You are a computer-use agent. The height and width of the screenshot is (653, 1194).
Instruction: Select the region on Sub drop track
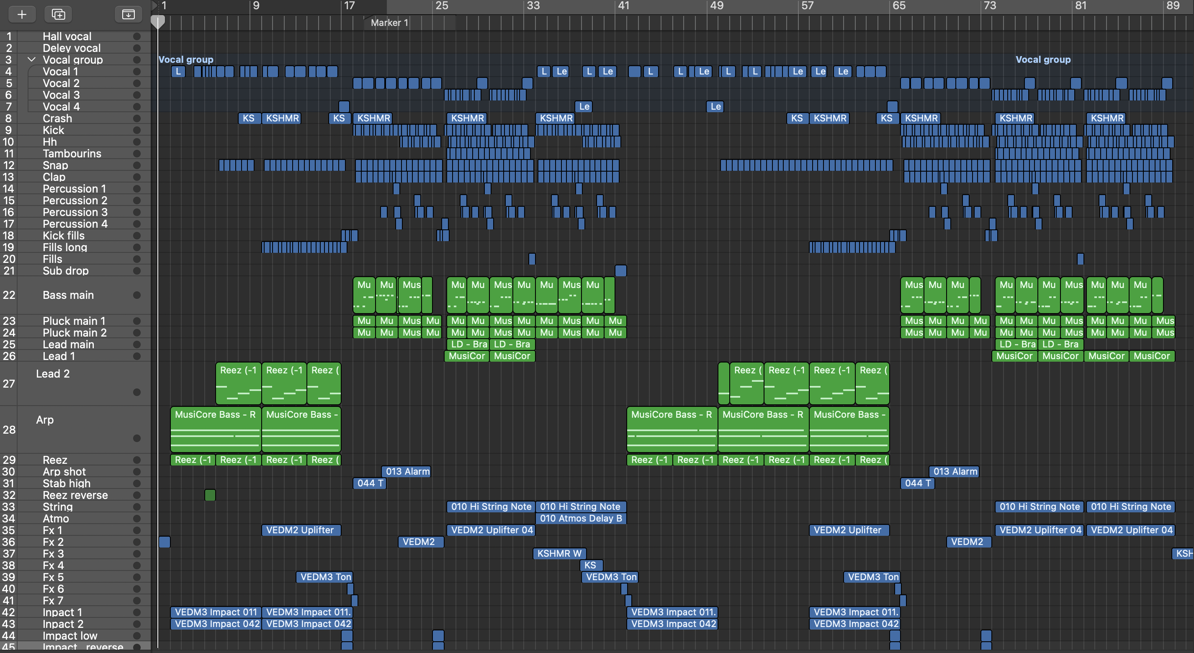(x=620, y=271)
